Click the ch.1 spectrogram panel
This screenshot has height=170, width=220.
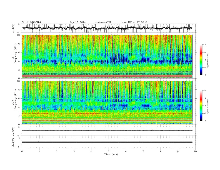107,57
